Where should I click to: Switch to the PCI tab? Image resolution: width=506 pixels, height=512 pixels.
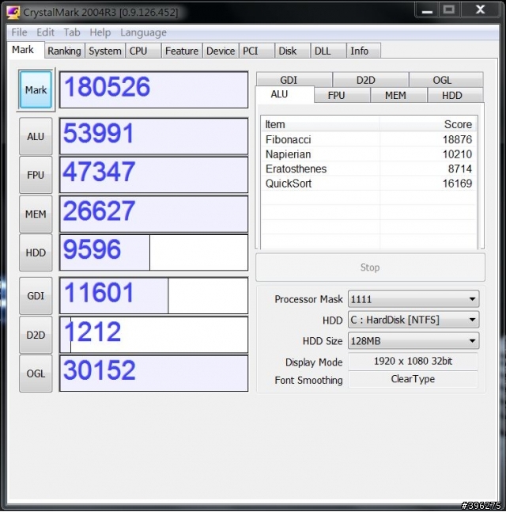[256, 51]
